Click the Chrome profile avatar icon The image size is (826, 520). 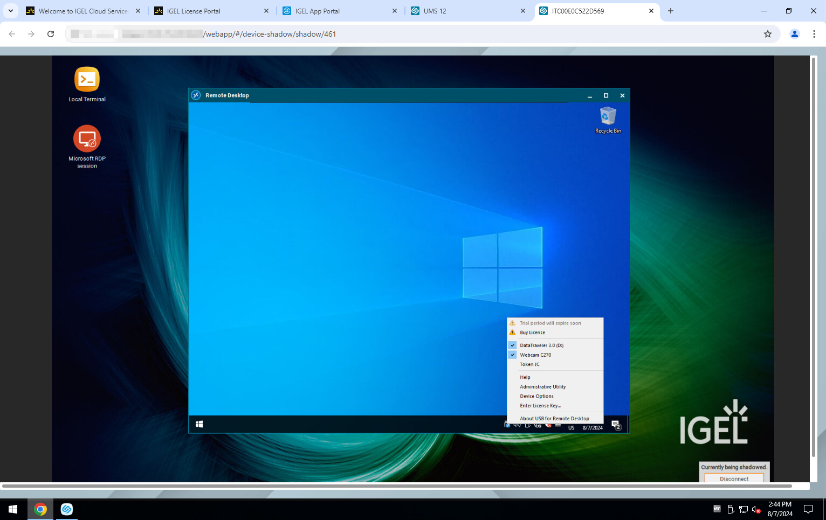794,34
